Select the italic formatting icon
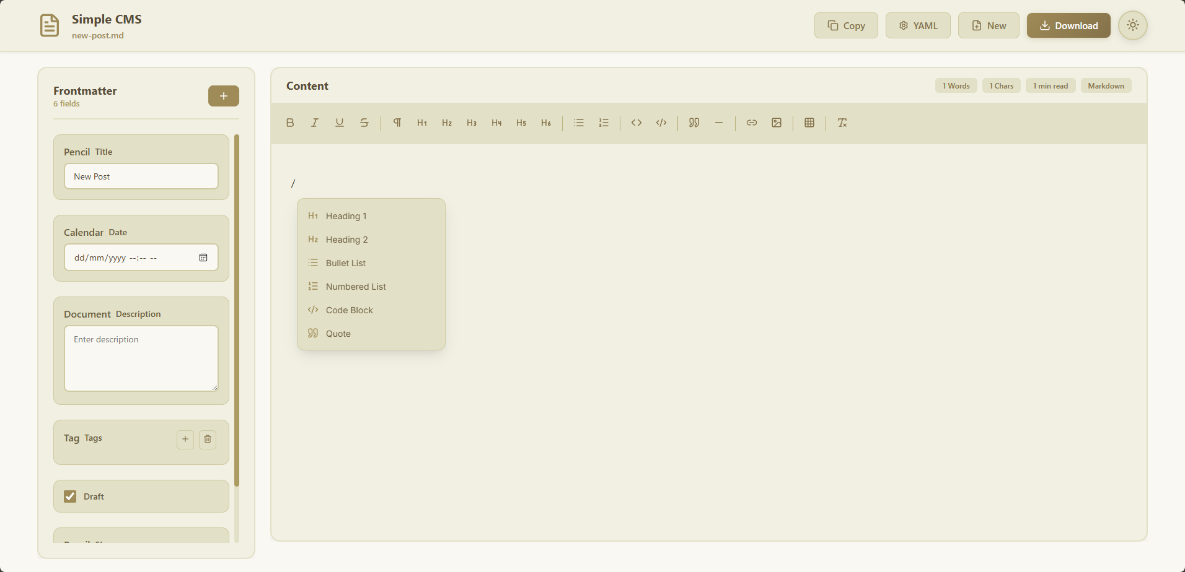Image resolution: width=1185 pixels, height=572 pixels. click(x=314, y=123)
